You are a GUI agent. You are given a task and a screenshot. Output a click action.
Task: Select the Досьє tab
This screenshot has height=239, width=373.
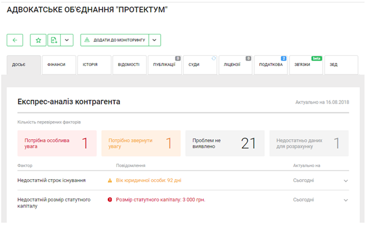pos(24,65)
